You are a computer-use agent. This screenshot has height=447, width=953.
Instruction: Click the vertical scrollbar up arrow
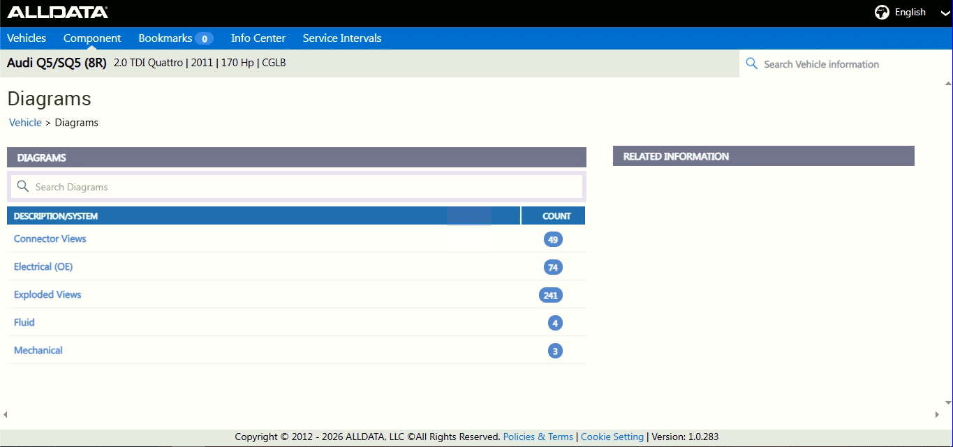948,82
